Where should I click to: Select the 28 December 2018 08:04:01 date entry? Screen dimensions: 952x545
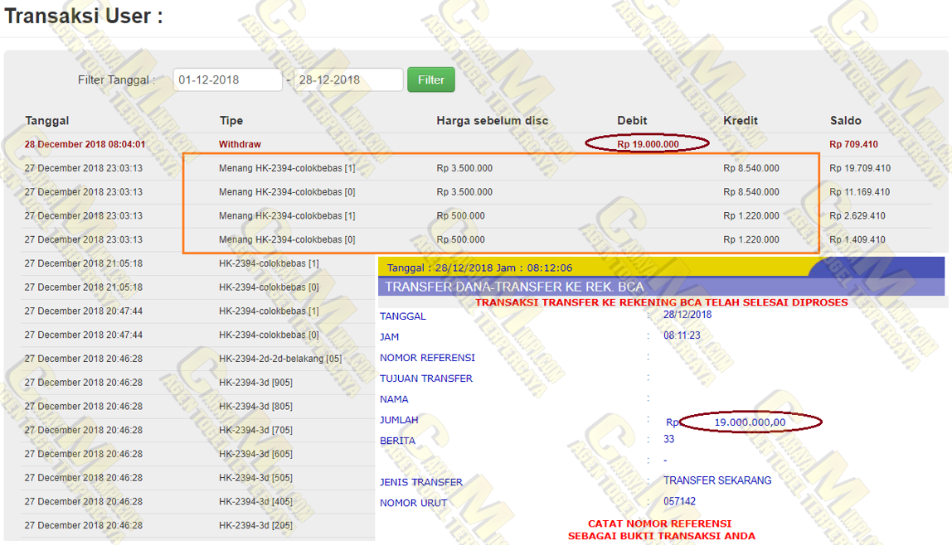pyautogui.click(x=85, y=144)
